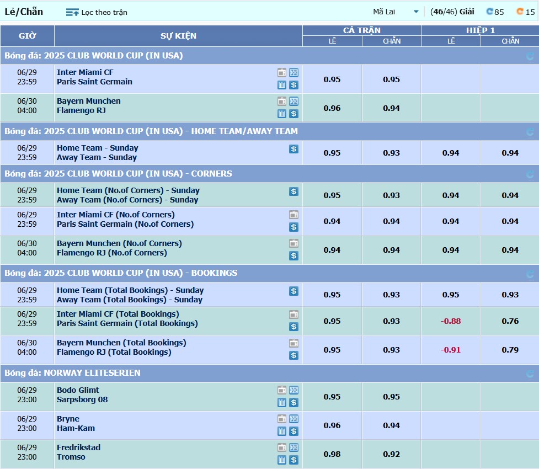Open live TV icon for Inter Miami match
Image resolution: width=539 pixels, height=469 pixels.
click(x=282, y=73)
